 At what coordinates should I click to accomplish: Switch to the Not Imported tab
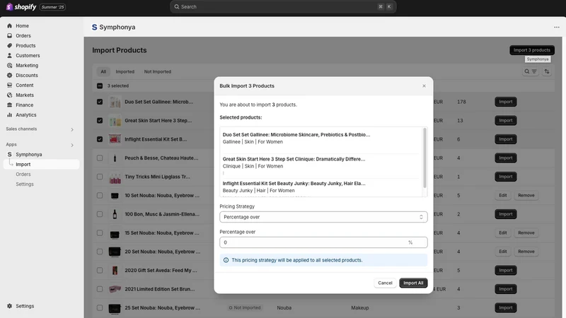pos(157,72)
